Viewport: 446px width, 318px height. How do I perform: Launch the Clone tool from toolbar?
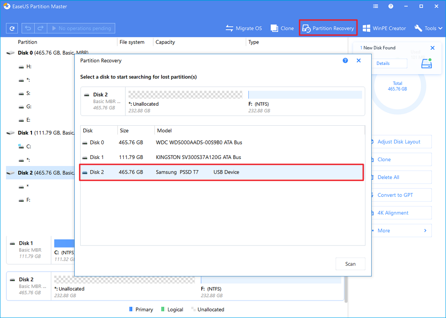point(282,28)
